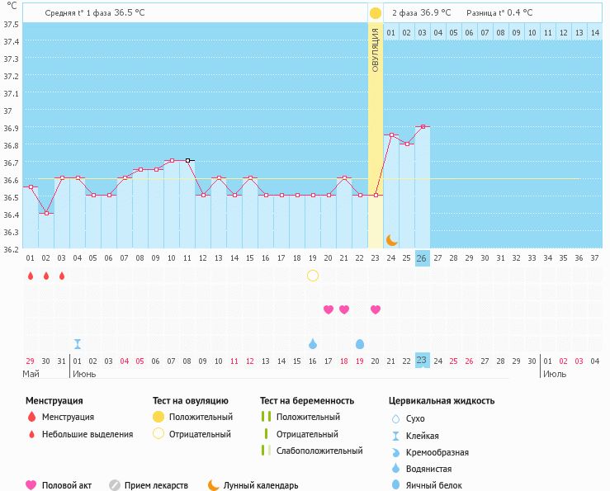
Task: Click the 'Половой акт' heart icon in the legend
Action: tap(31, 485)
